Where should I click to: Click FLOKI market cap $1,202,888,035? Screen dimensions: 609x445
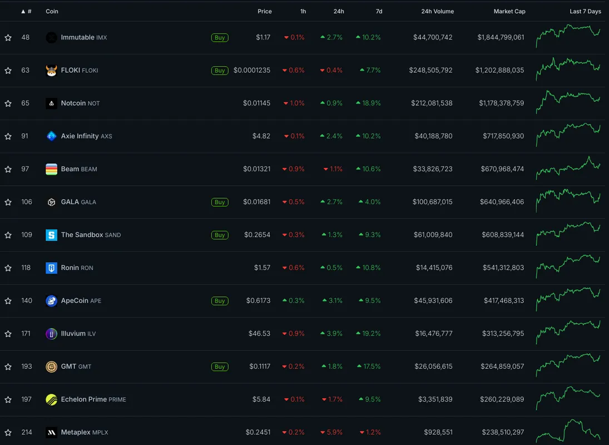(499, 70)
